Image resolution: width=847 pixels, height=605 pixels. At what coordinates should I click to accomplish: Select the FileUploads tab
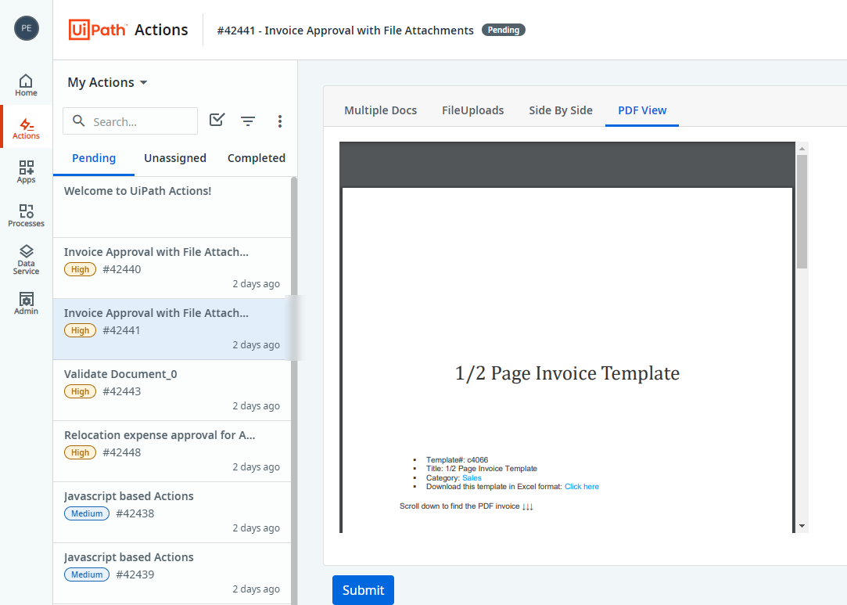click(x=472, y=110)
